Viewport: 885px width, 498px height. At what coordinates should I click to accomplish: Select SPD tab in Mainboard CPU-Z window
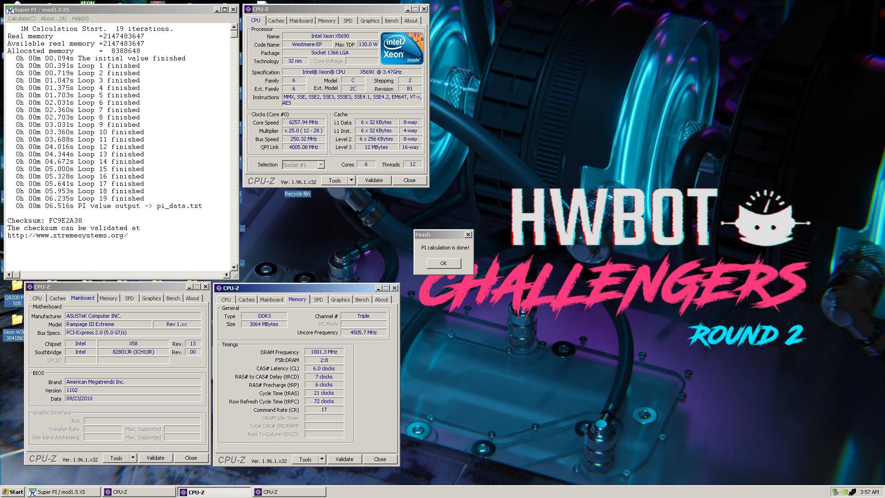point(130,298)
